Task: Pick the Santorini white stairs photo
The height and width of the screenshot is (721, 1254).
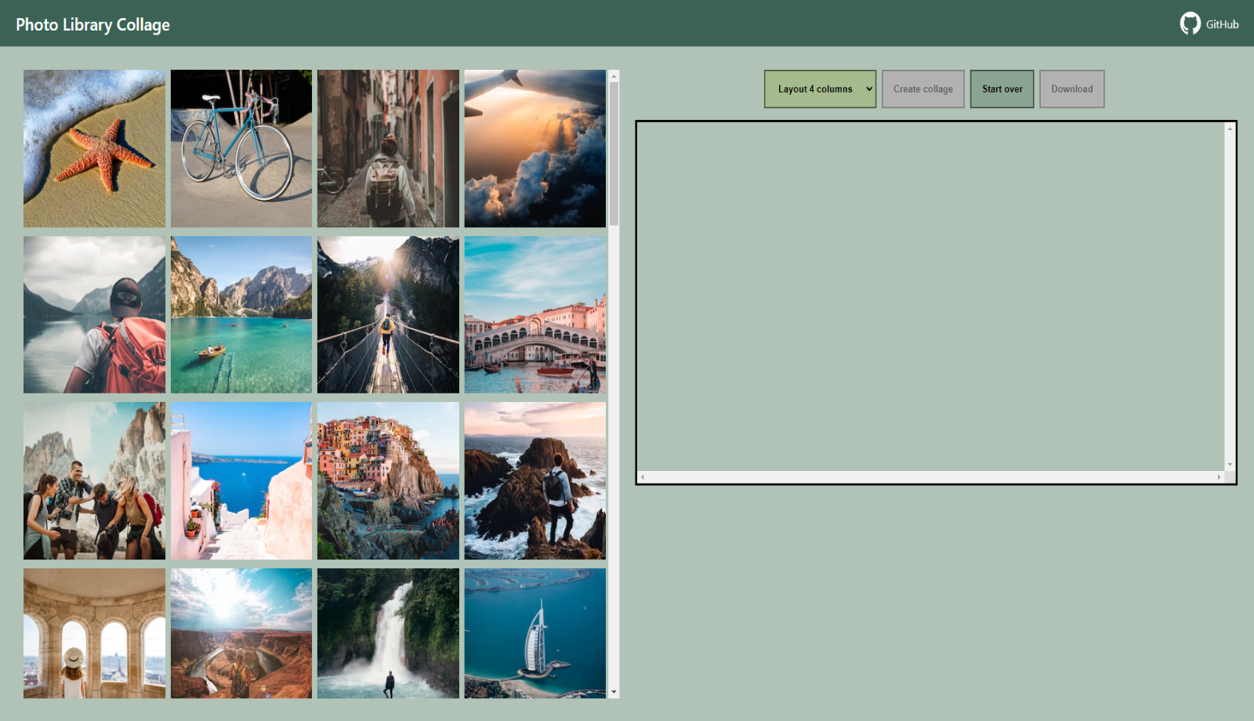Action: [x=241, y=481]
